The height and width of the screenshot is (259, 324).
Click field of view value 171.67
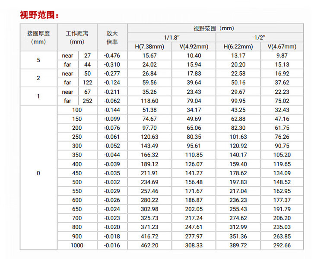point(194,191)
